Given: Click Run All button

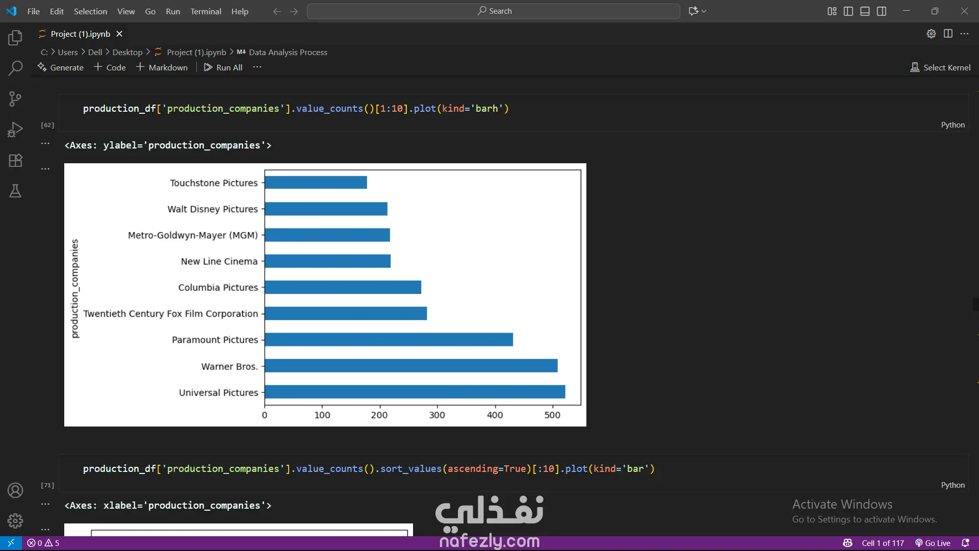Looking at the screenshot, I should click(x=223, y=67).
